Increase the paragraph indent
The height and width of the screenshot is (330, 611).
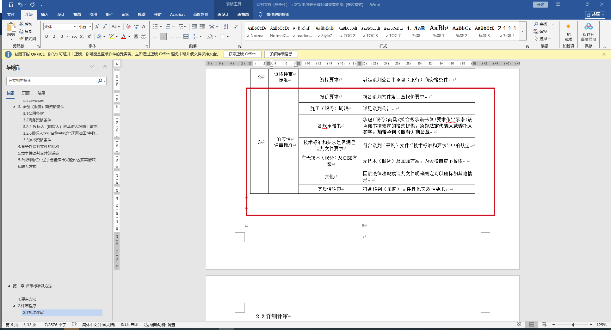click(x=202, y=27)
